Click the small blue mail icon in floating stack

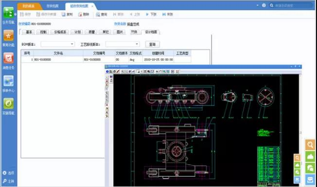pos(297,179)
